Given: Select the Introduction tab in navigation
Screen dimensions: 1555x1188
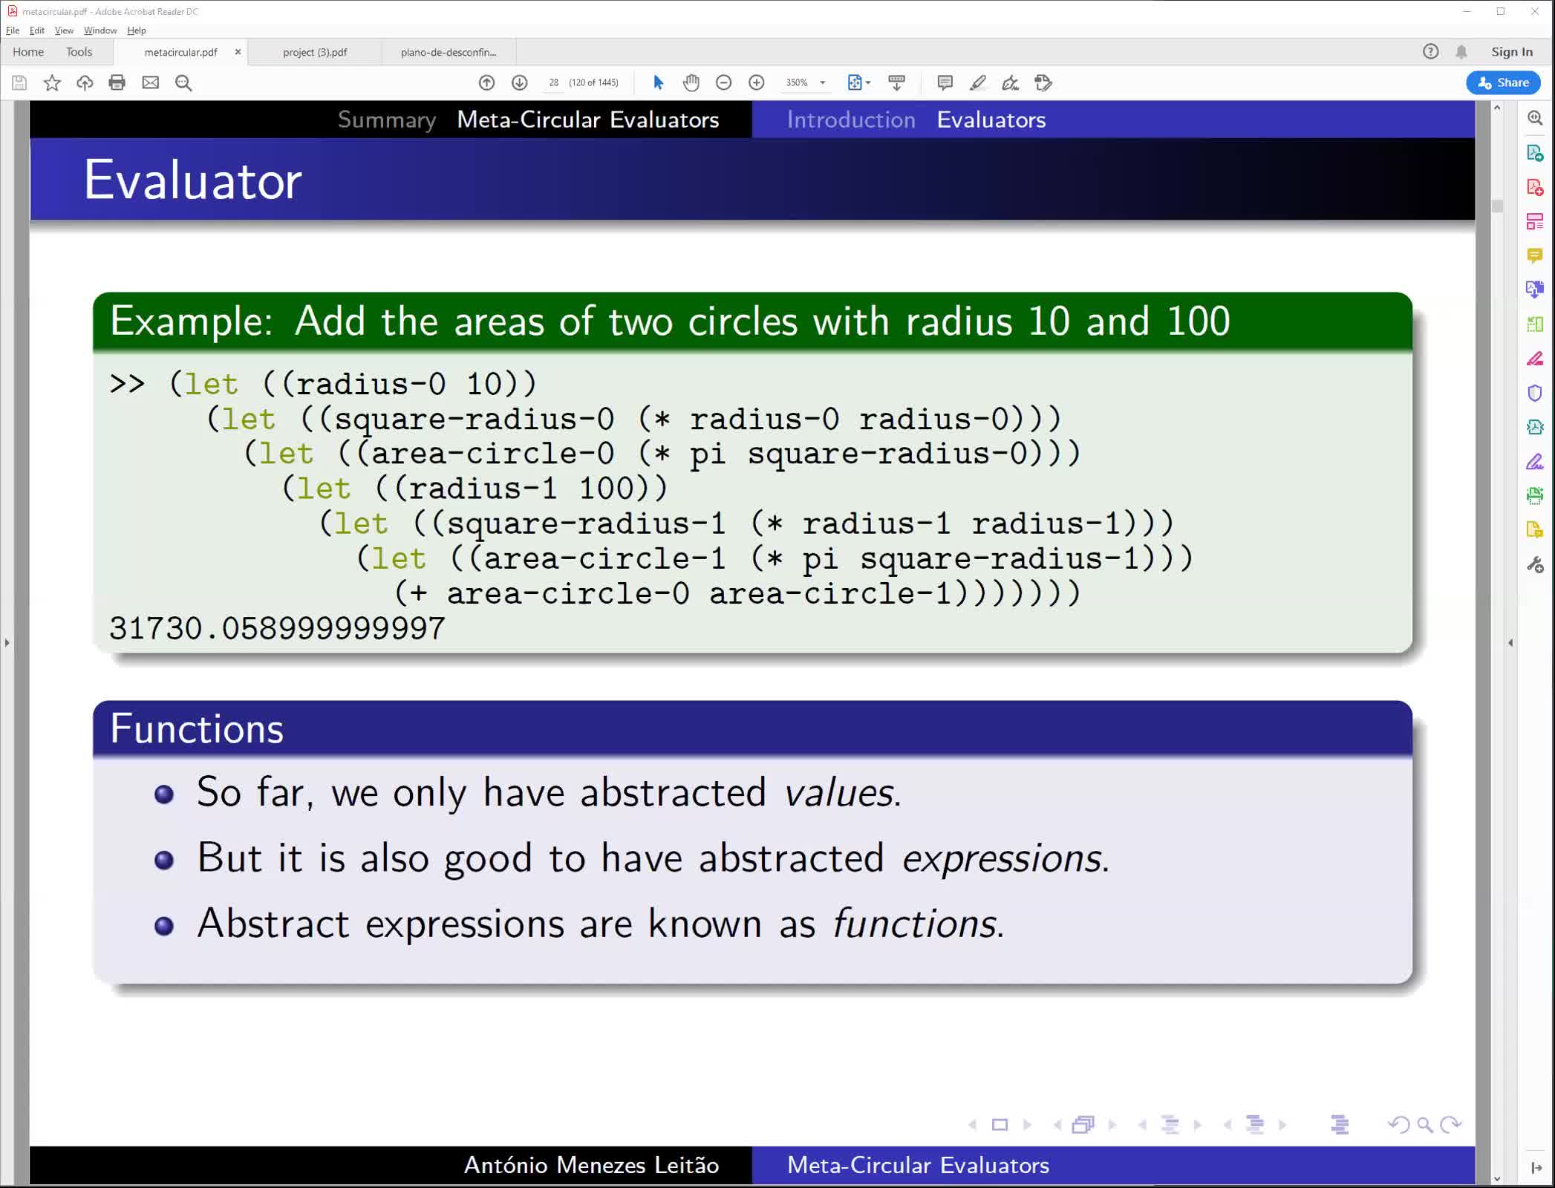Looking at the screenshot, I should [851, 120].
